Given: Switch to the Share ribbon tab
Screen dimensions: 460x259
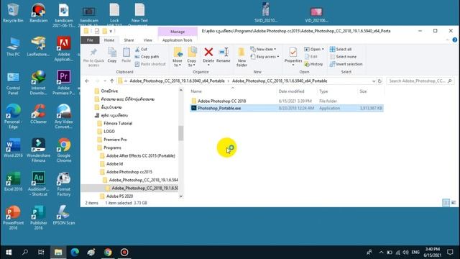Looking at the screenshot, I should click(x=129, y=40).
